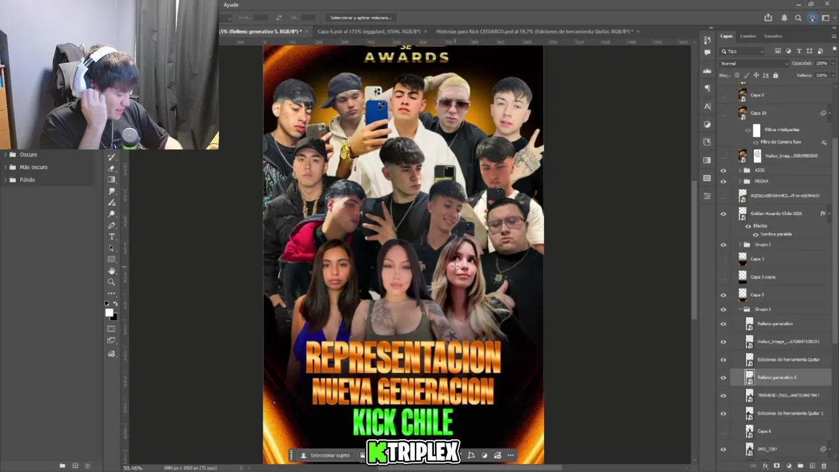
Task: Open the three-dots Edit Toolbar menu
Action: [111, 293]
